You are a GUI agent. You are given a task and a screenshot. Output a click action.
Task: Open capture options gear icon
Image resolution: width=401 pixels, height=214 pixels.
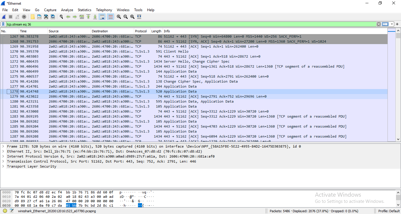point(24,17)
